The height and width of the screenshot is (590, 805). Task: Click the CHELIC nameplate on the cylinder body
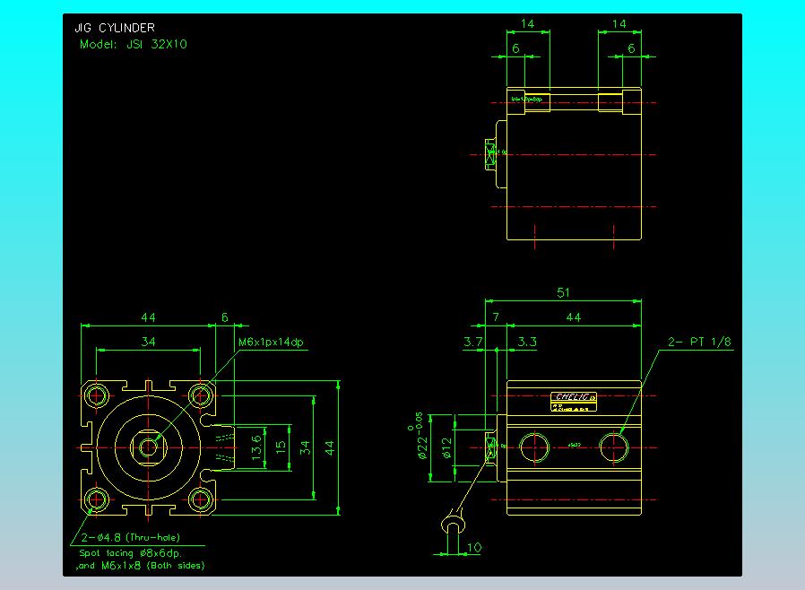[x=574, y=402]
